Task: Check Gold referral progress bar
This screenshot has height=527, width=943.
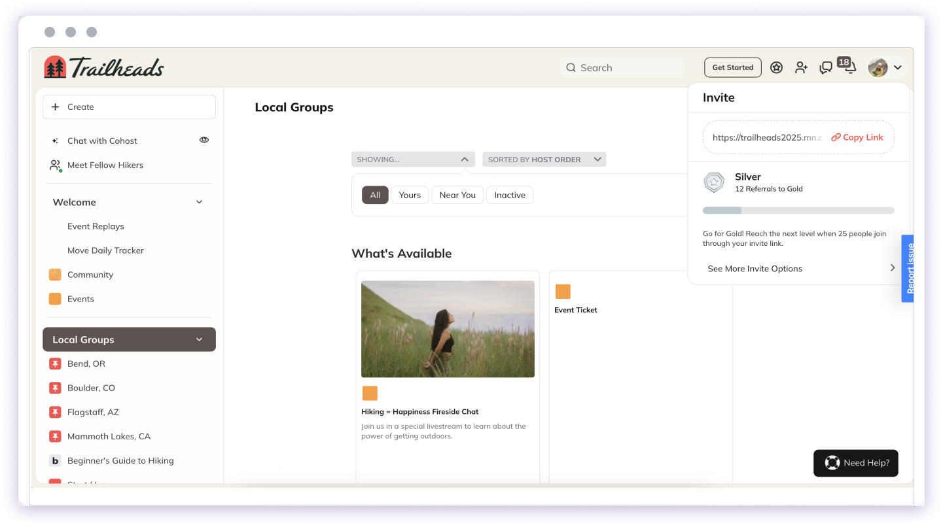Action: coord(798,210)
